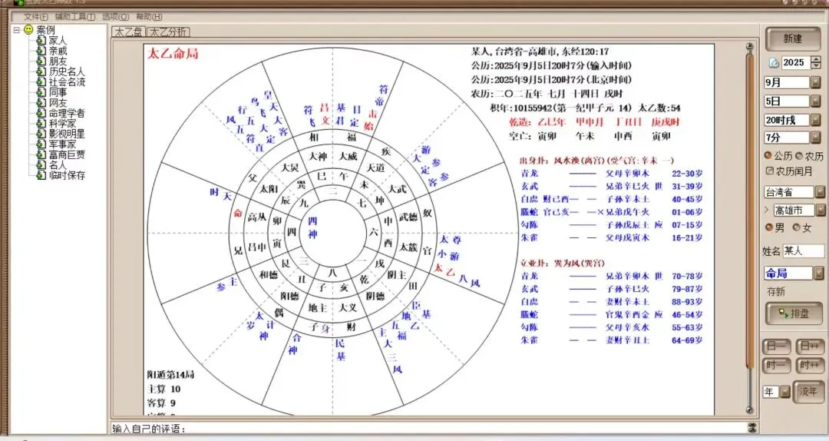
Task: Click the 科学家 folder icon
Action: [41, 124]
